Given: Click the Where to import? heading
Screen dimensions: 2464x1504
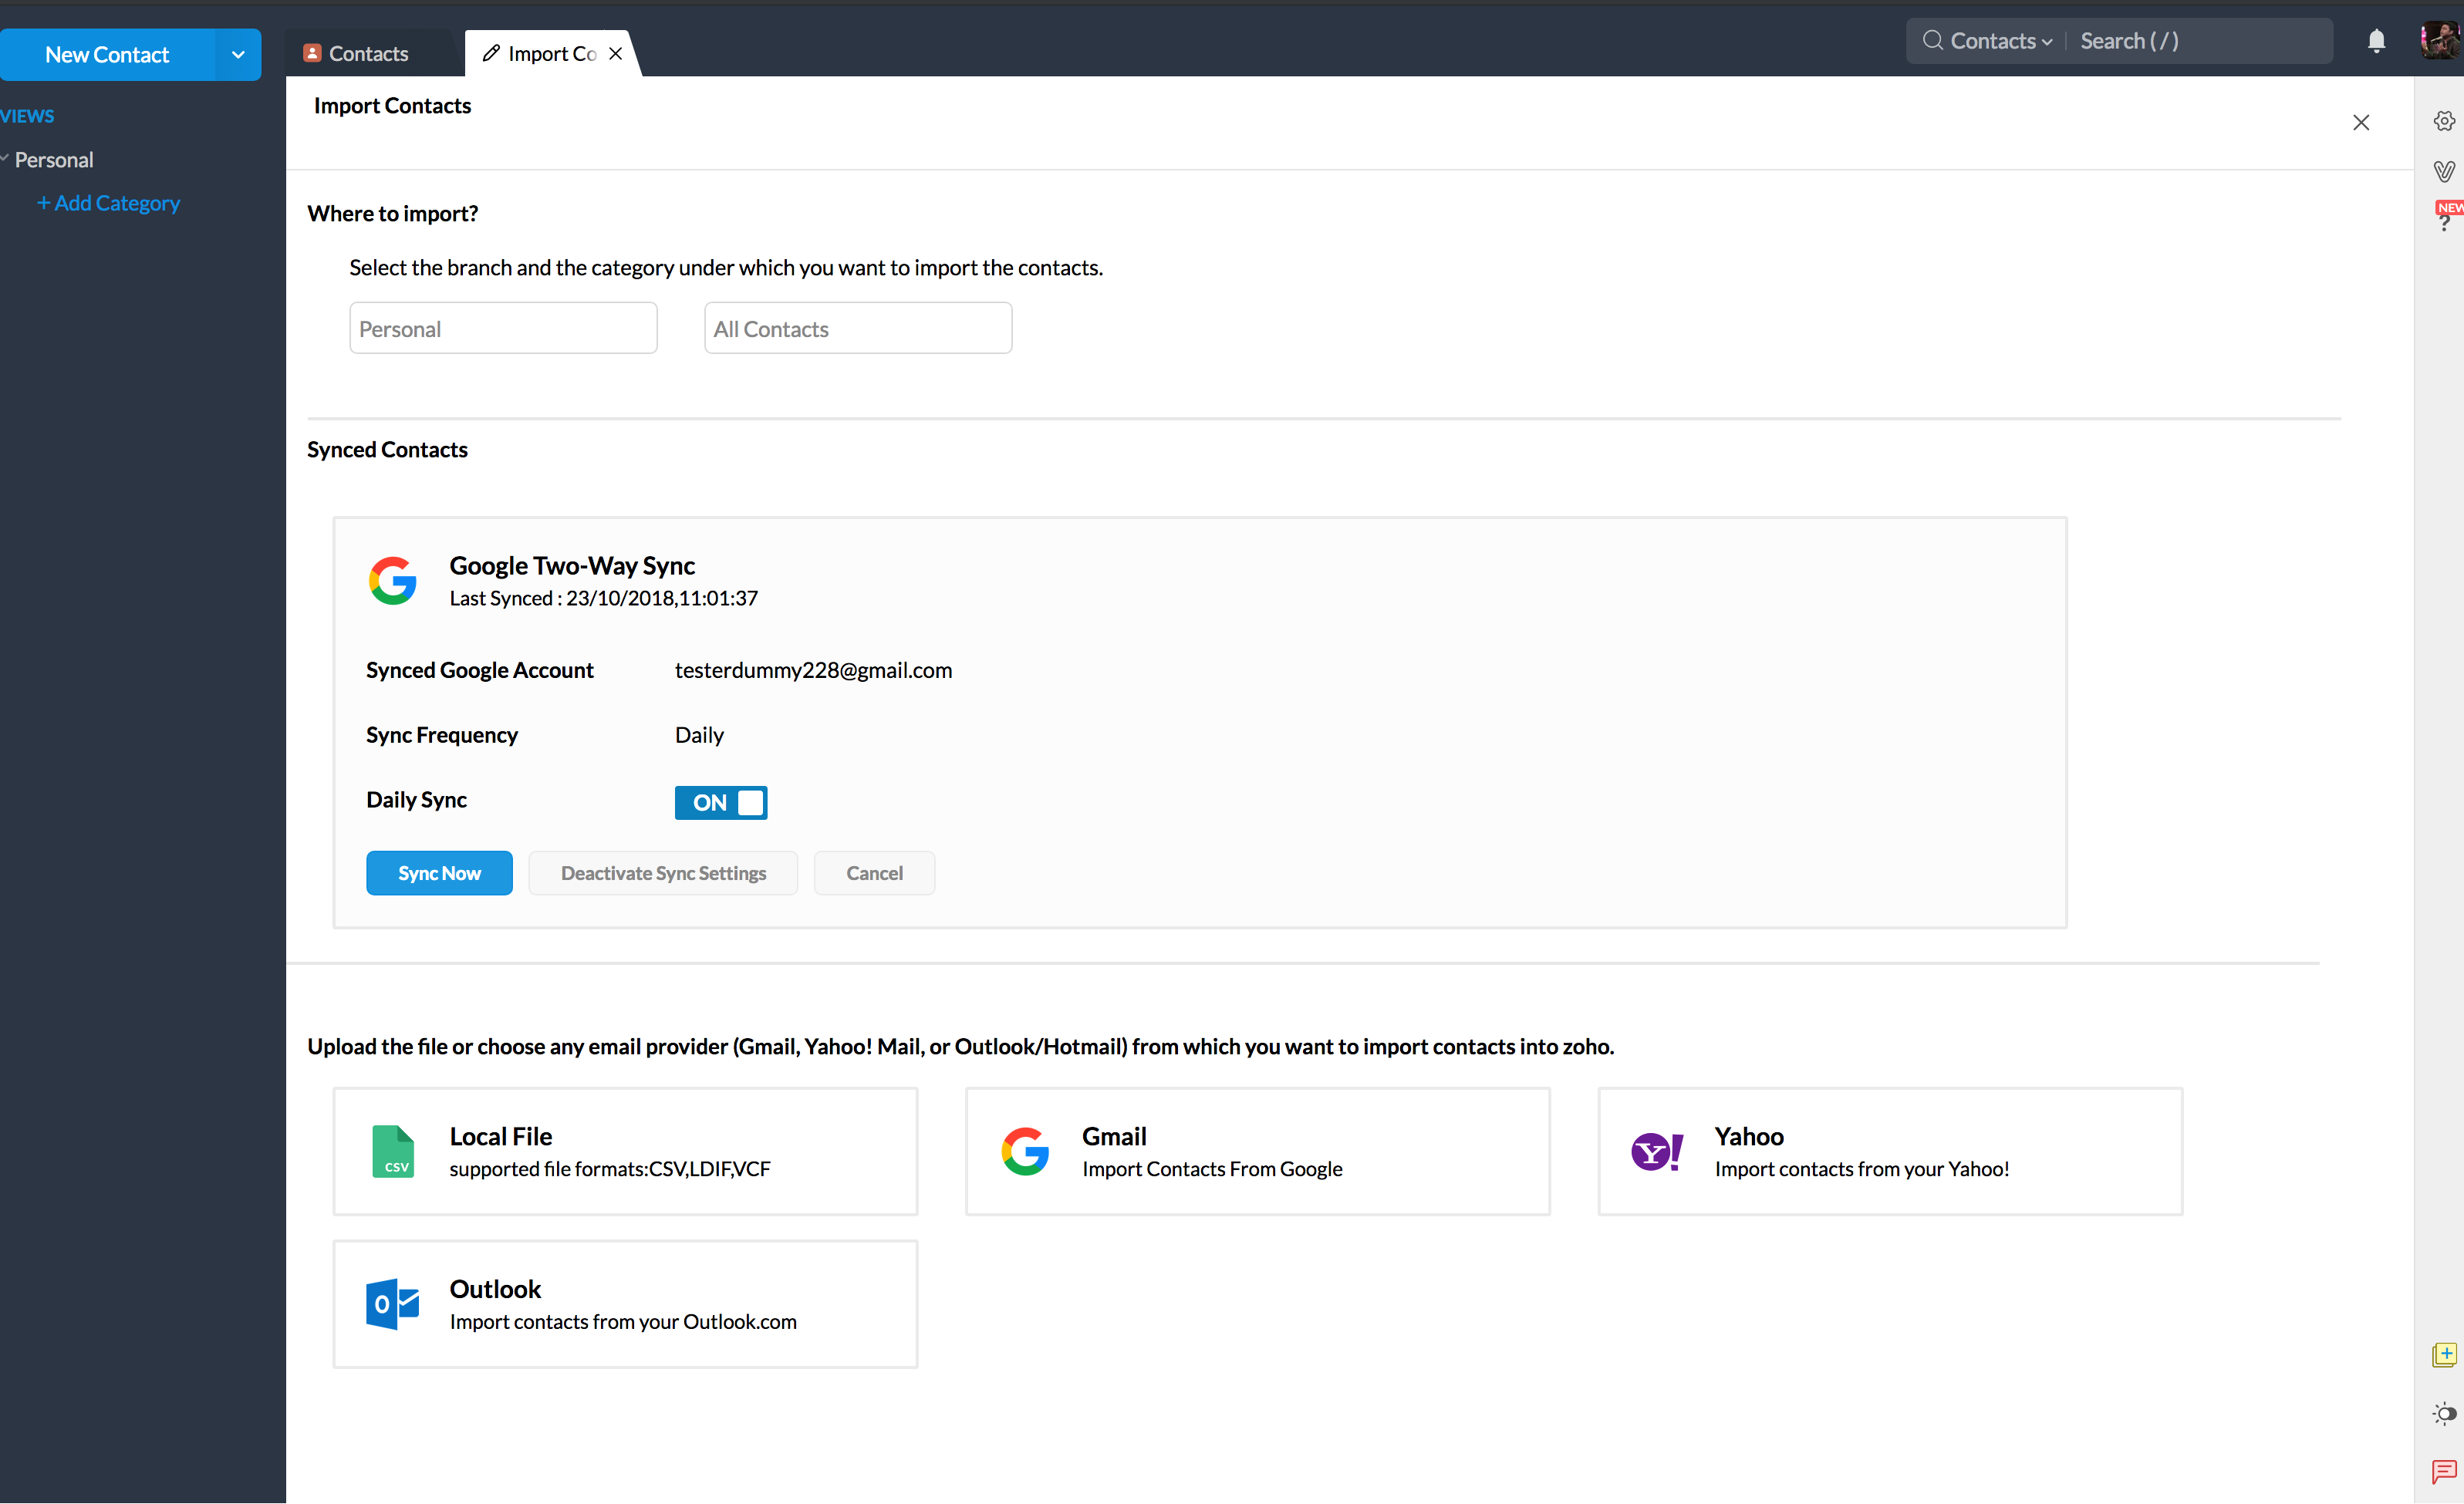Looking at the screenshot, I should 393,214.
